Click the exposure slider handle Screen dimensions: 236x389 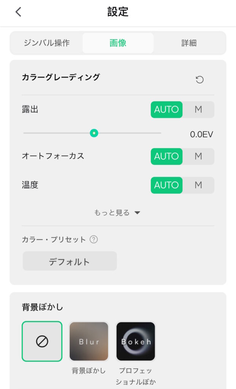94,133
